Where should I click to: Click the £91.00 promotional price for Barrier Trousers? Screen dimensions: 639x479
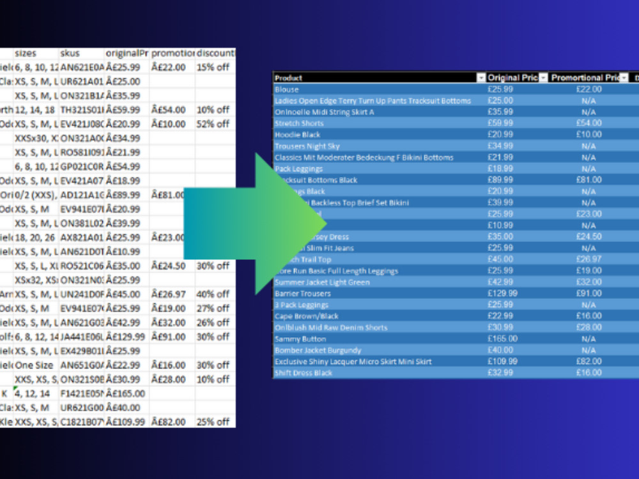point(589,293)
